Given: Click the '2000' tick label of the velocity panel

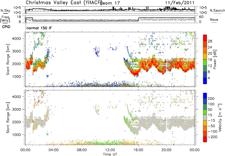Looking at the screenshot, I should tap(17, 122).
